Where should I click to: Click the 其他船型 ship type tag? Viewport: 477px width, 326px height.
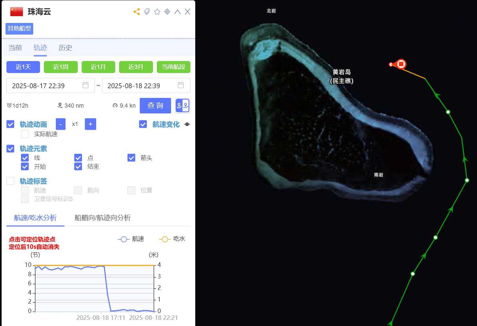[x=19, y=28]
